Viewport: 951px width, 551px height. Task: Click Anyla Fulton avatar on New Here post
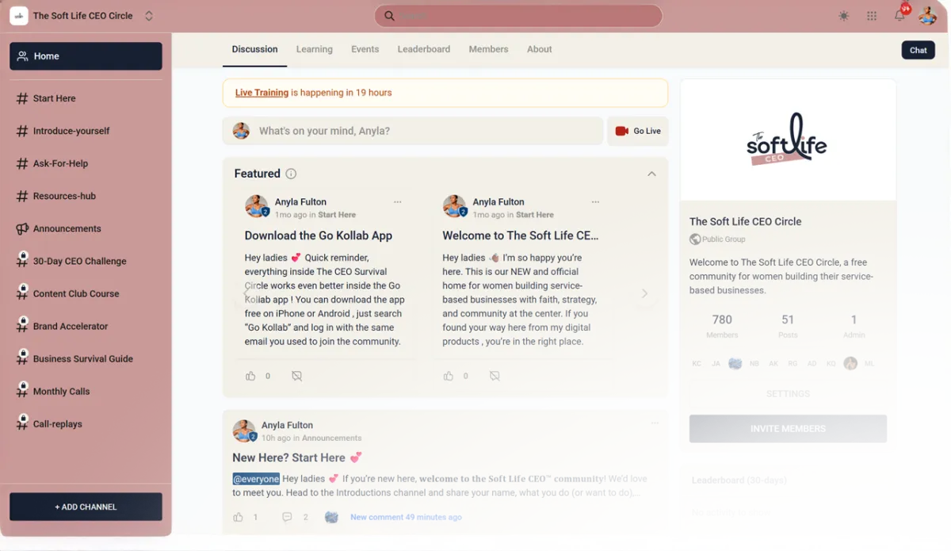coord(244,430)
